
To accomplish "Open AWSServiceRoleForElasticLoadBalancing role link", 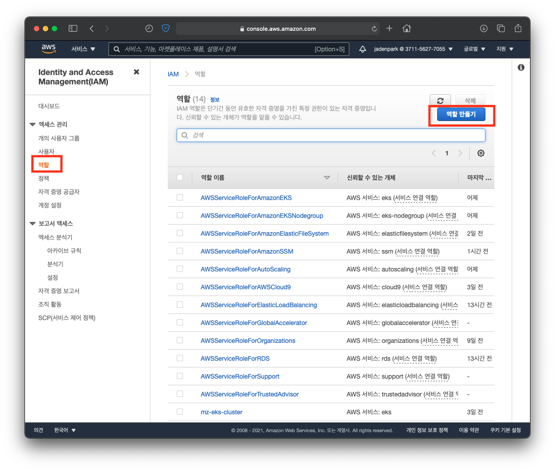I will click(x=259, y=305).
